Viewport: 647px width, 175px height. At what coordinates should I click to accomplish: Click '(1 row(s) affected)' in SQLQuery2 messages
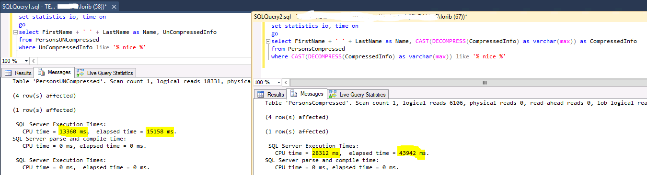click(297, 131)
